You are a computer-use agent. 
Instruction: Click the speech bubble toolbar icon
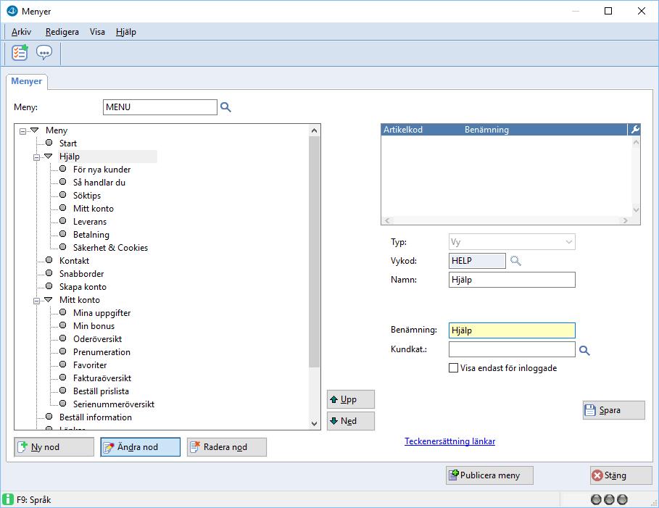point(44,53)
